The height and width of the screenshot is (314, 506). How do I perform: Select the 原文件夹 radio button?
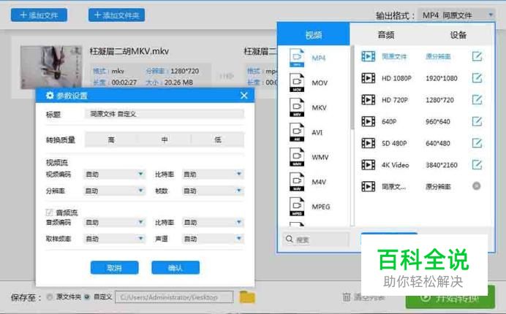click(50, 297)
